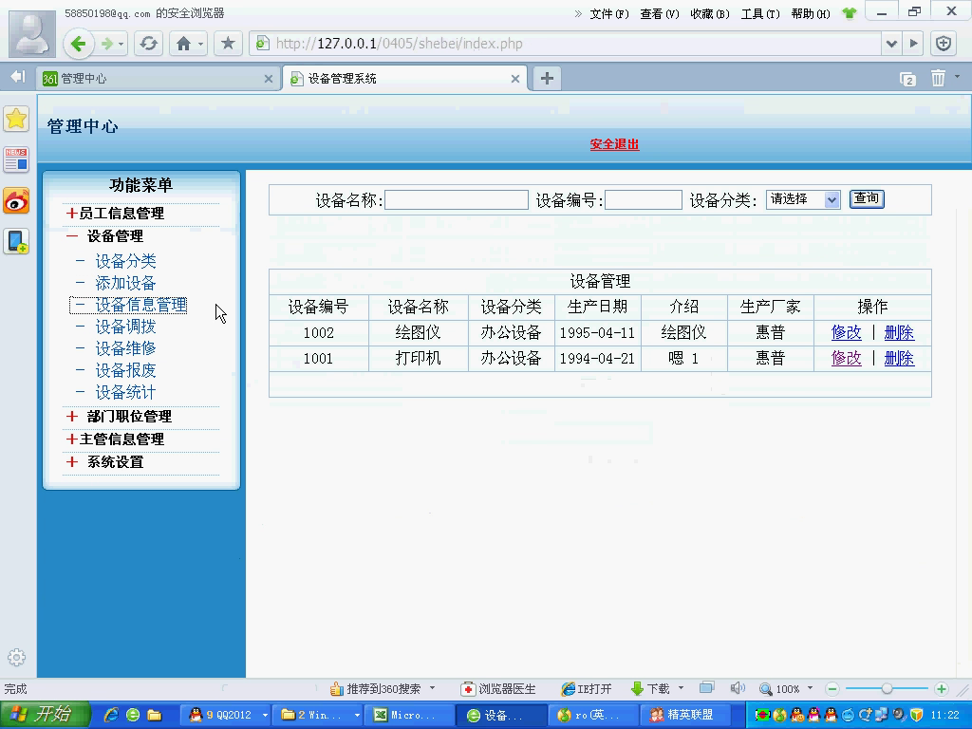Click the Windows 开始 start button
Viewport: 972px width, 729px height.
pyautogui.click(x=45, y=715)
